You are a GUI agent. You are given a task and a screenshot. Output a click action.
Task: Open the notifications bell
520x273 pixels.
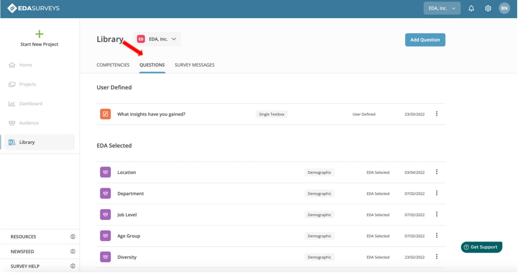471,8
